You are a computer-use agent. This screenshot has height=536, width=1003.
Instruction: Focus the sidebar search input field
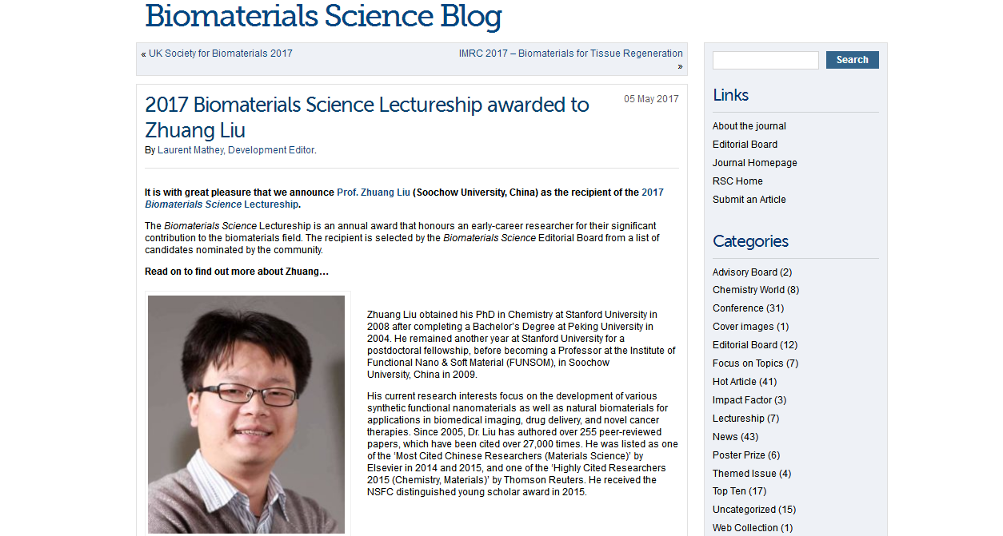click(765, 60)
